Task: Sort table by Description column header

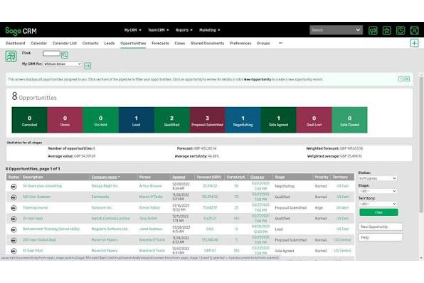Action: tap(33, 177)
